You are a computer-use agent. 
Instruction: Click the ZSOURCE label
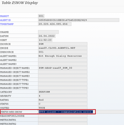pos(5,44)
